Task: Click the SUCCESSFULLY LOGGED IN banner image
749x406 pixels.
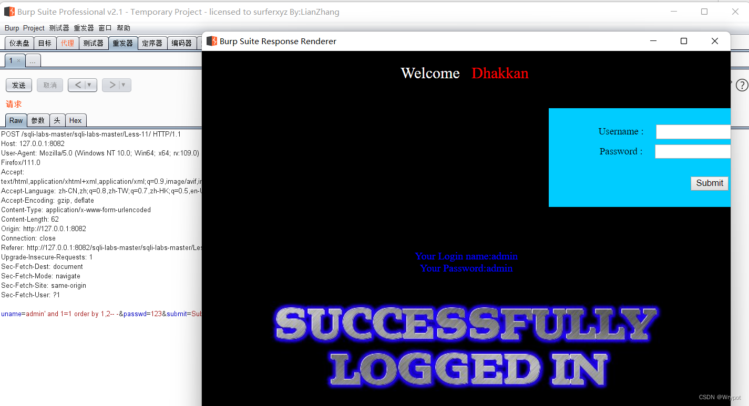Action: pos(466,347)
